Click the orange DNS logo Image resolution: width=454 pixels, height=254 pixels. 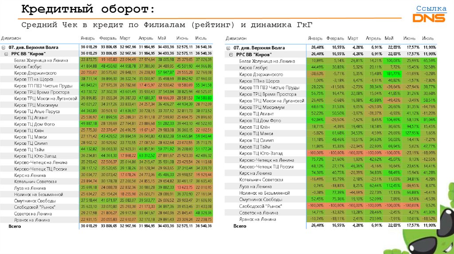tap(429, 18)
